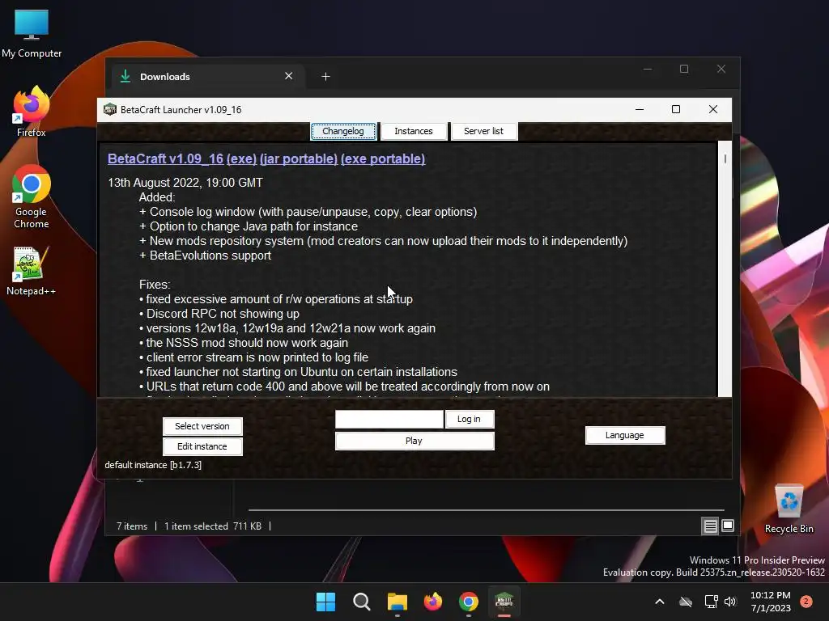The image size is (829, 621).
Task: Switch File Explorer to large thumbnails view
Action: [728, 526]
